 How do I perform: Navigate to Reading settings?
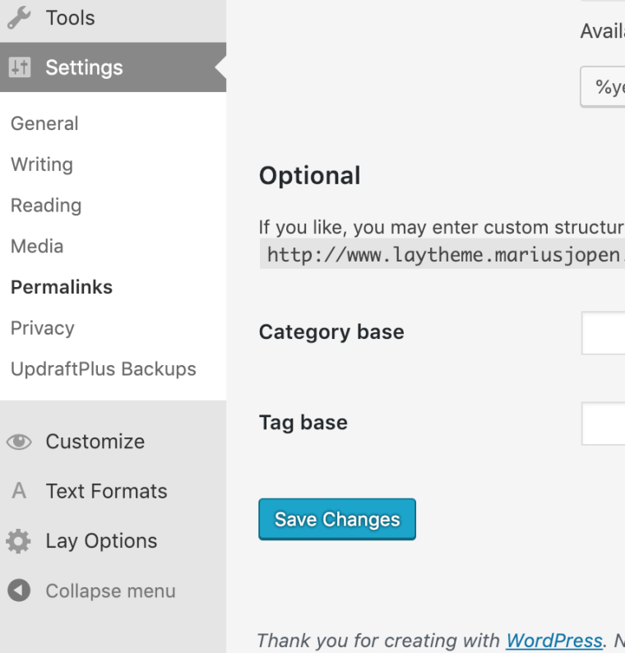click(x=46, y=206)
